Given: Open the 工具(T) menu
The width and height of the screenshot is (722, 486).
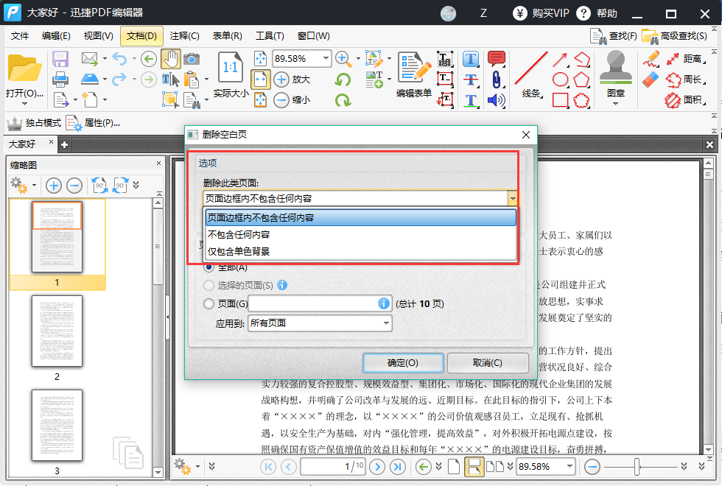Looking at the screenshot, I should point(270,36).
